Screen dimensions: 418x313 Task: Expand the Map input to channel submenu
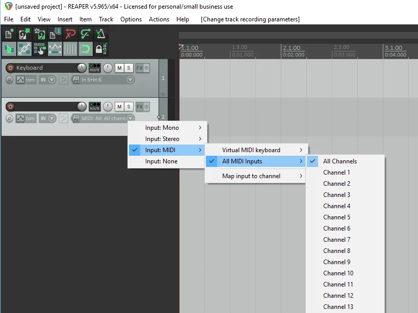click(256, 176)
